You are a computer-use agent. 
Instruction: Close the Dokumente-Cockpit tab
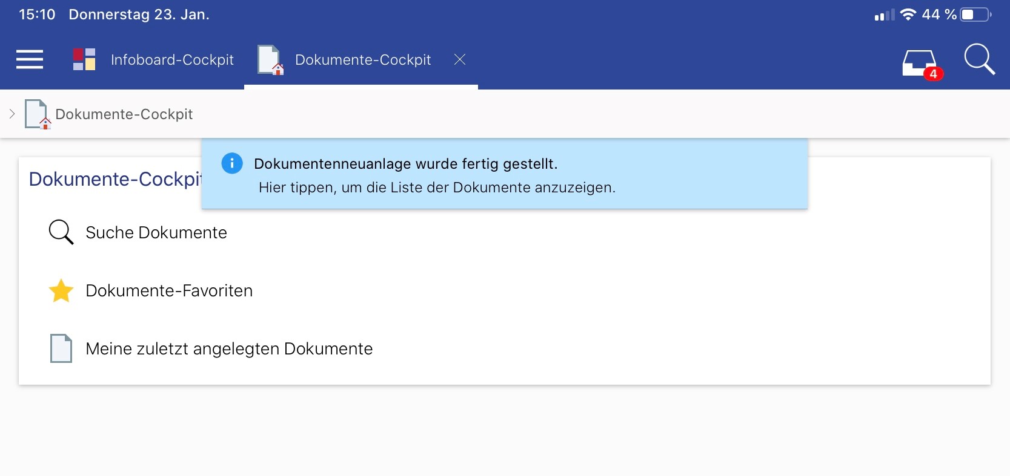(460, 59)
